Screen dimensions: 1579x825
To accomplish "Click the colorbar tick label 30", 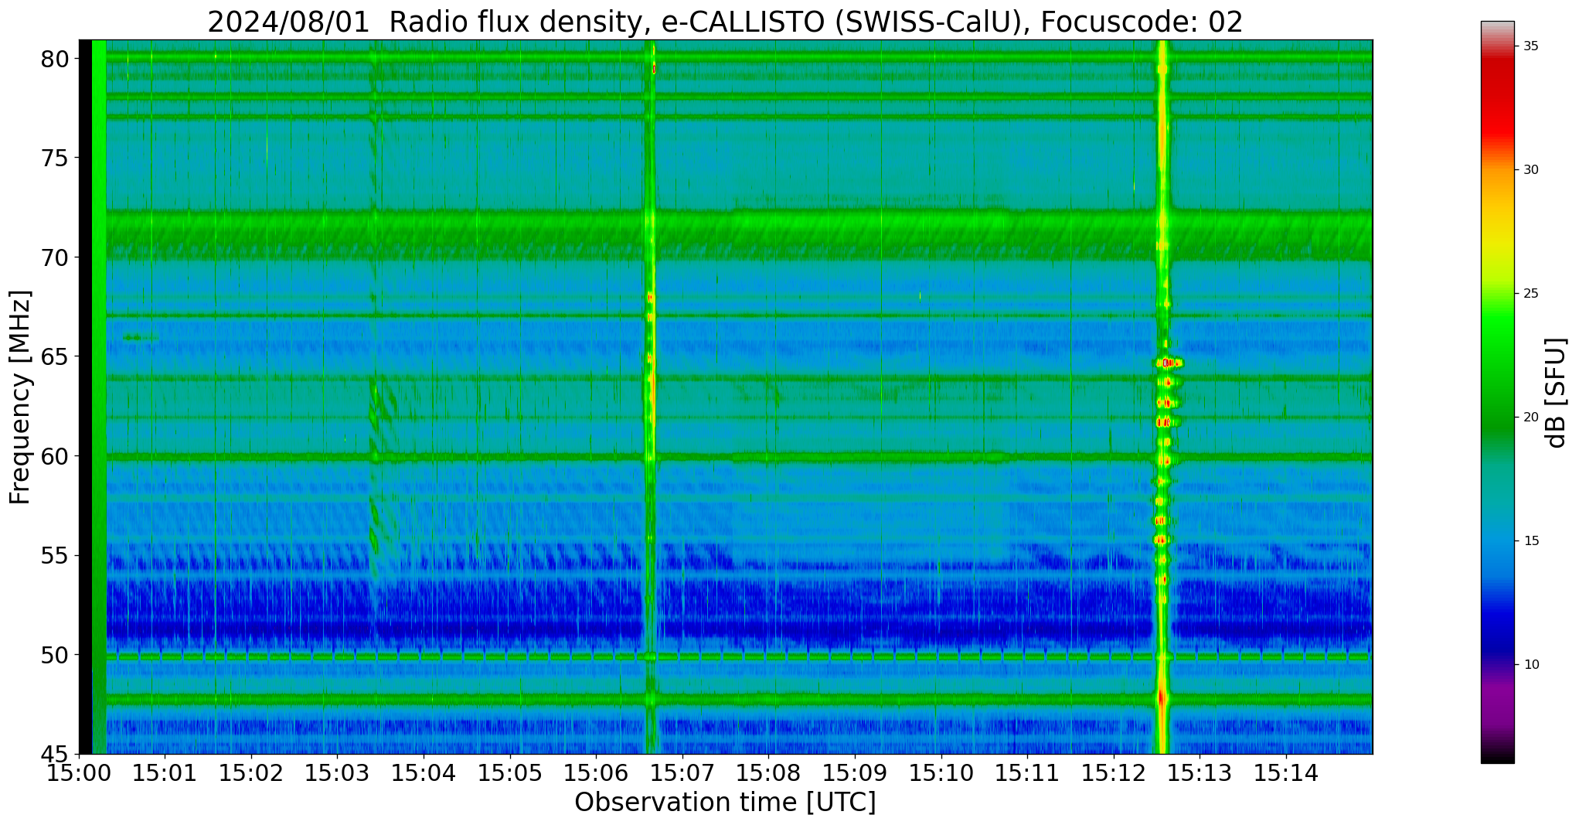I will (1530, 169).
